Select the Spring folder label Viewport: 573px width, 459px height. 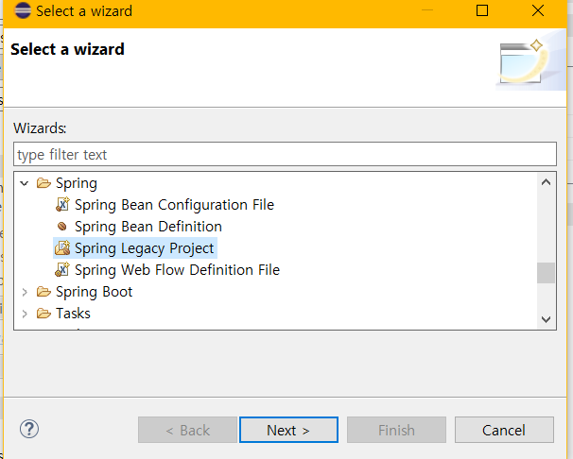[x=77, y=183]
